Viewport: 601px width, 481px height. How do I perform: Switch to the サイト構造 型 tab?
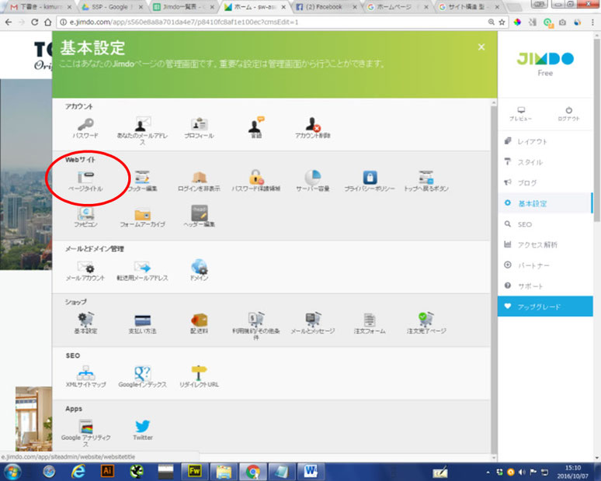coord(468,7)
